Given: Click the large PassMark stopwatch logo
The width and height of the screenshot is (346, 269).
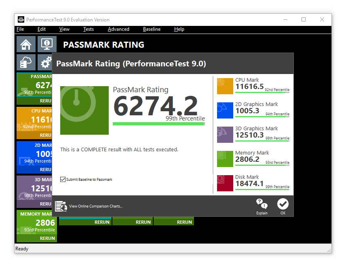Looking at the screenshot, I should point(84,110).
